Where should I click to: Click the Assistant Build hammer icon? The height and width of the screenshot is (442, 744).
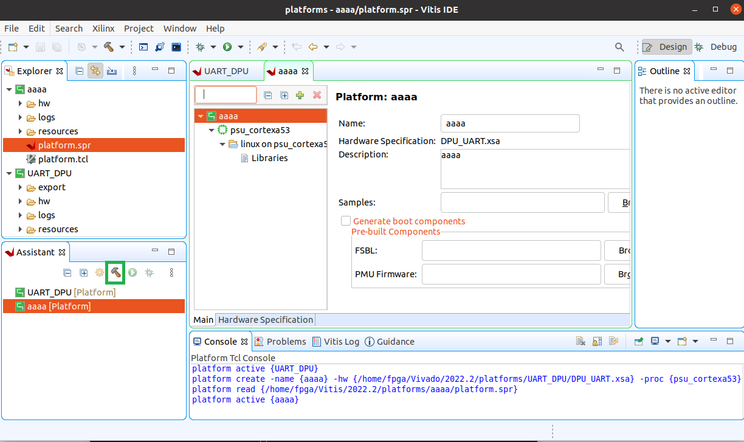(115, 273)
